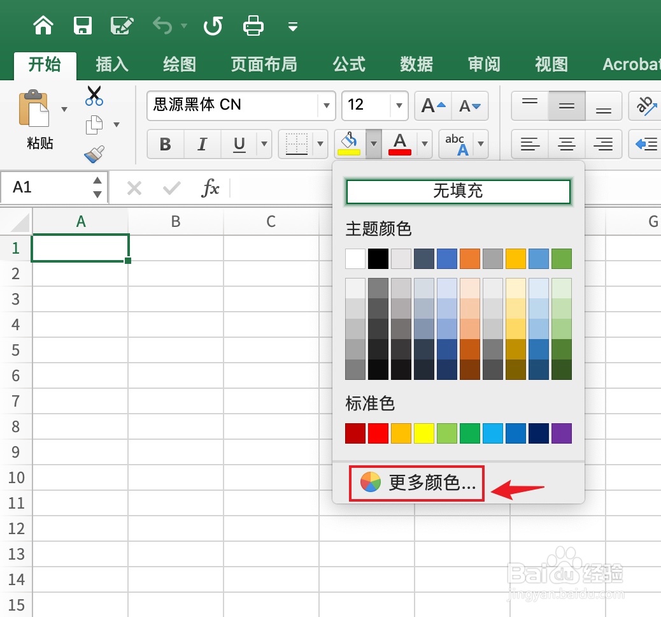Switch to the 开始 tab

(x=45, y=64)
